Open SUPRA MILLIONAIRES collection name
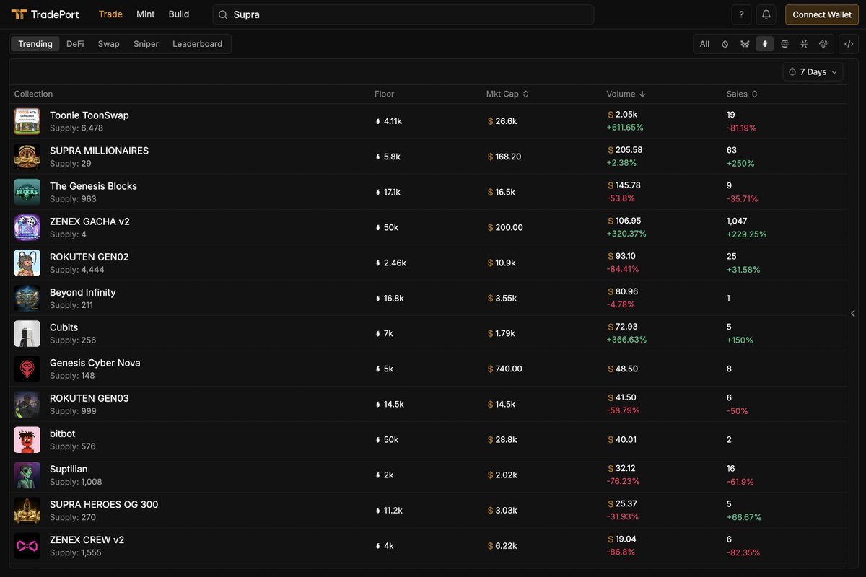The height and width of the screenshot is (577, 866). [99, 151]
